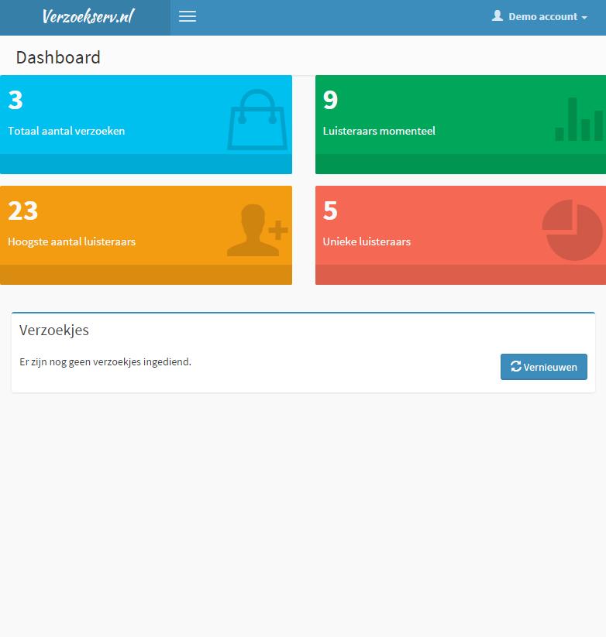Viewport: 606px width, 637px height.
Task: Click the Vernieuwen refresh button
Action: [544, 367]
